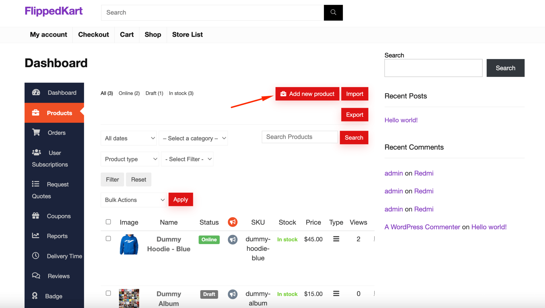This screenshot has height=308, width=545.
Task: Open Store List in the navigation bar
Action: [187, 35]
